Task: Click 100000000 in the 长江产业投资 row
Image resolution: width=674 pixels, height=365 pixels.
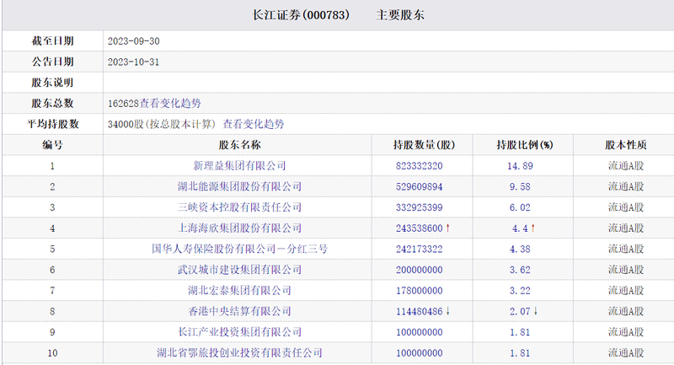Action: point(419,332)
